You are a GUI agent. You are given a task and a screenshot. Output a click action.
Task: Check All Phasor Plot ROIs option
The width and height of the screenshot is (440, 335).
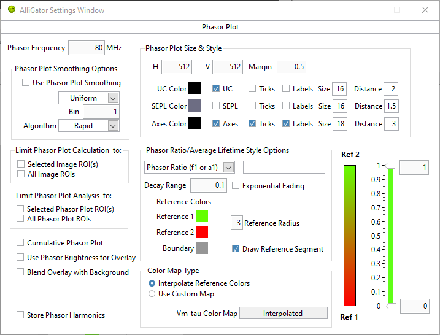tap(20, 218)
